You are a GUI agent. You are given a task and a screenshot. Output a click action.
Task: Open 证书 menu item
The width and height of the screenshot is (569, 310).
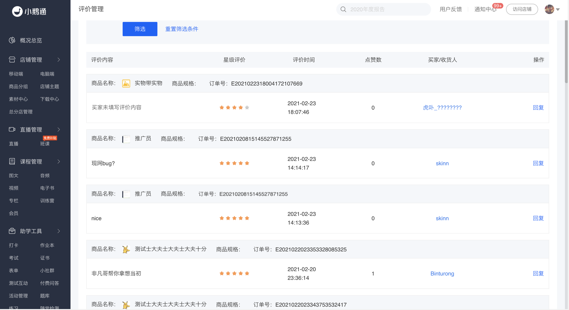(45, 258)
